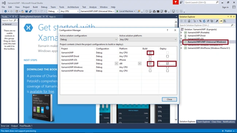Collapse the General group in Toolbox
Viewport: 237px width, 133px height.
(x=3, y=24)
